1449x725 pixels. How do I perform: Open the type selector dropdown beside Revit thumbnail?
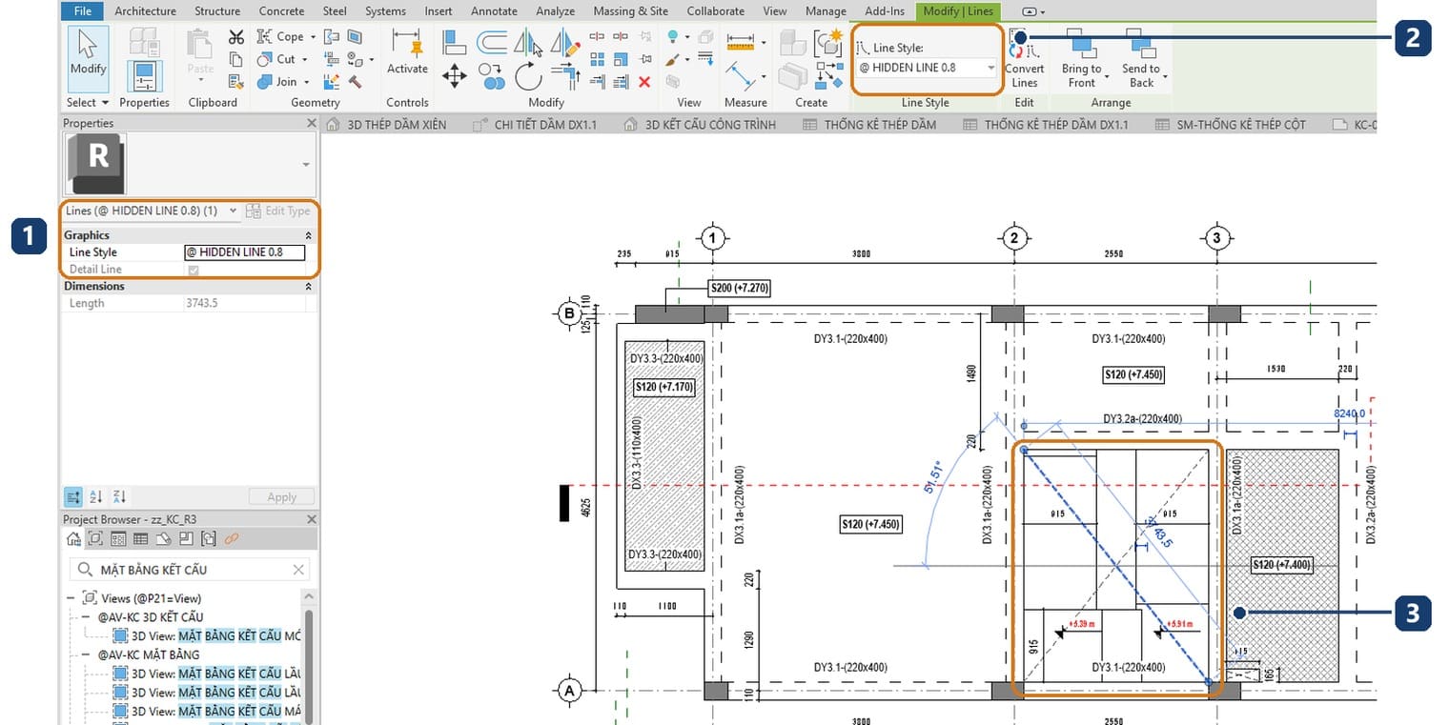305,164
